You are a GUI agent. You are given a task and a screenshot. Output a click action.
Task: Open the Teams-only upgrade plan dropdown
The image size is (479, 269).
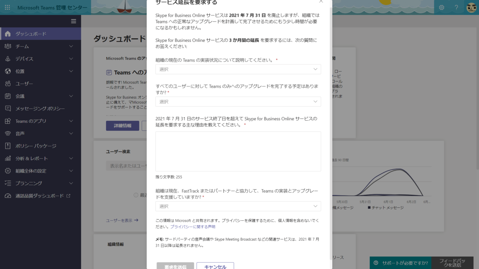click(238, 102)
